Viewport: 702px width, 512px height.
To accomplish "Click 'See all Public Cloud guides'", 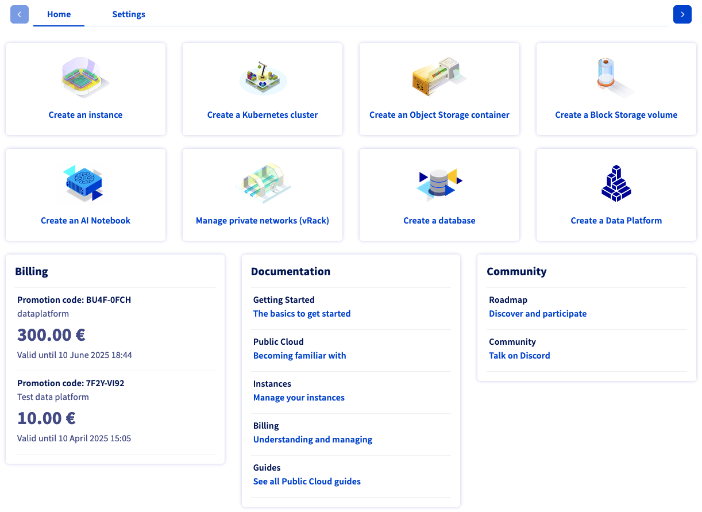I will click(307, 481).
